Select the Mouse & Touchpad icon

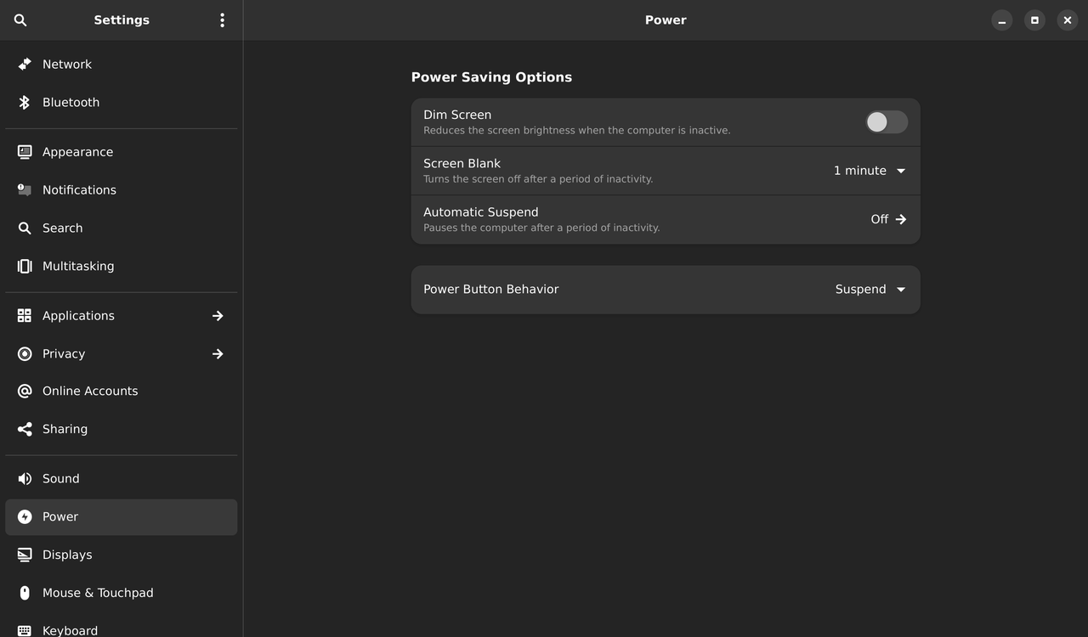click(23, 593)
